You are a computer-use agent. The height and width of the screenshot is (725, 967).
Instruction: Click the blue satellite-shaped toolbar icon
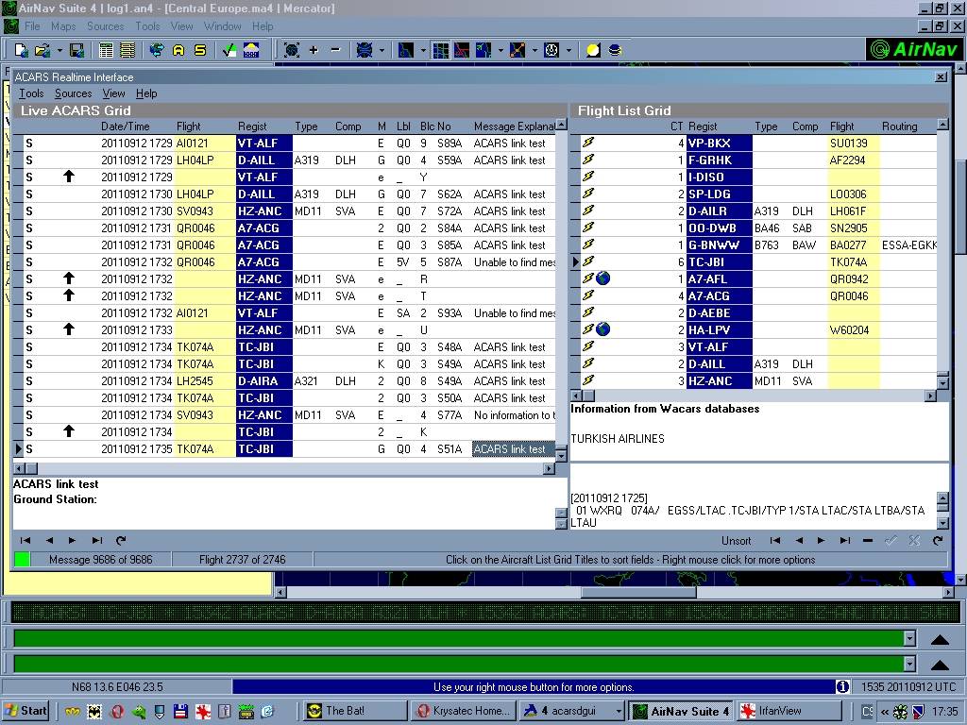point(365,50)
